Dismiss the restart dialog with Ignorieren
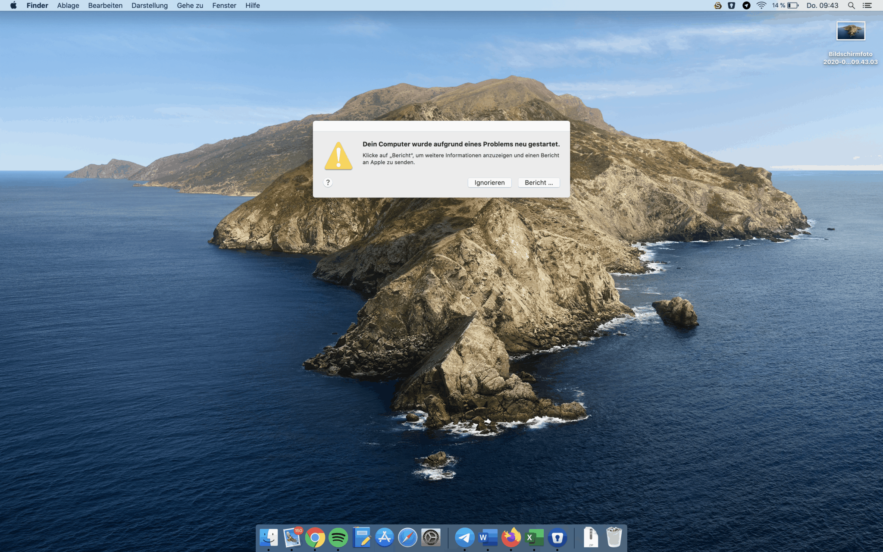 click(x=489, y=182)
